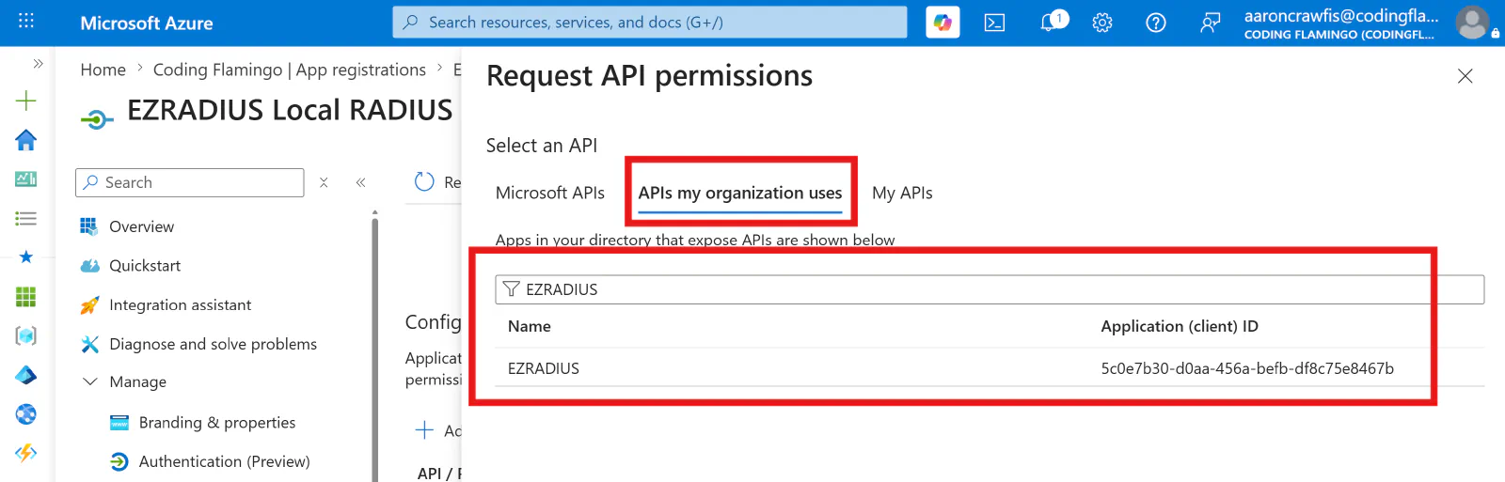Sort by Name column header
The image size is (1505, 482).
click(x=530, y=326)
